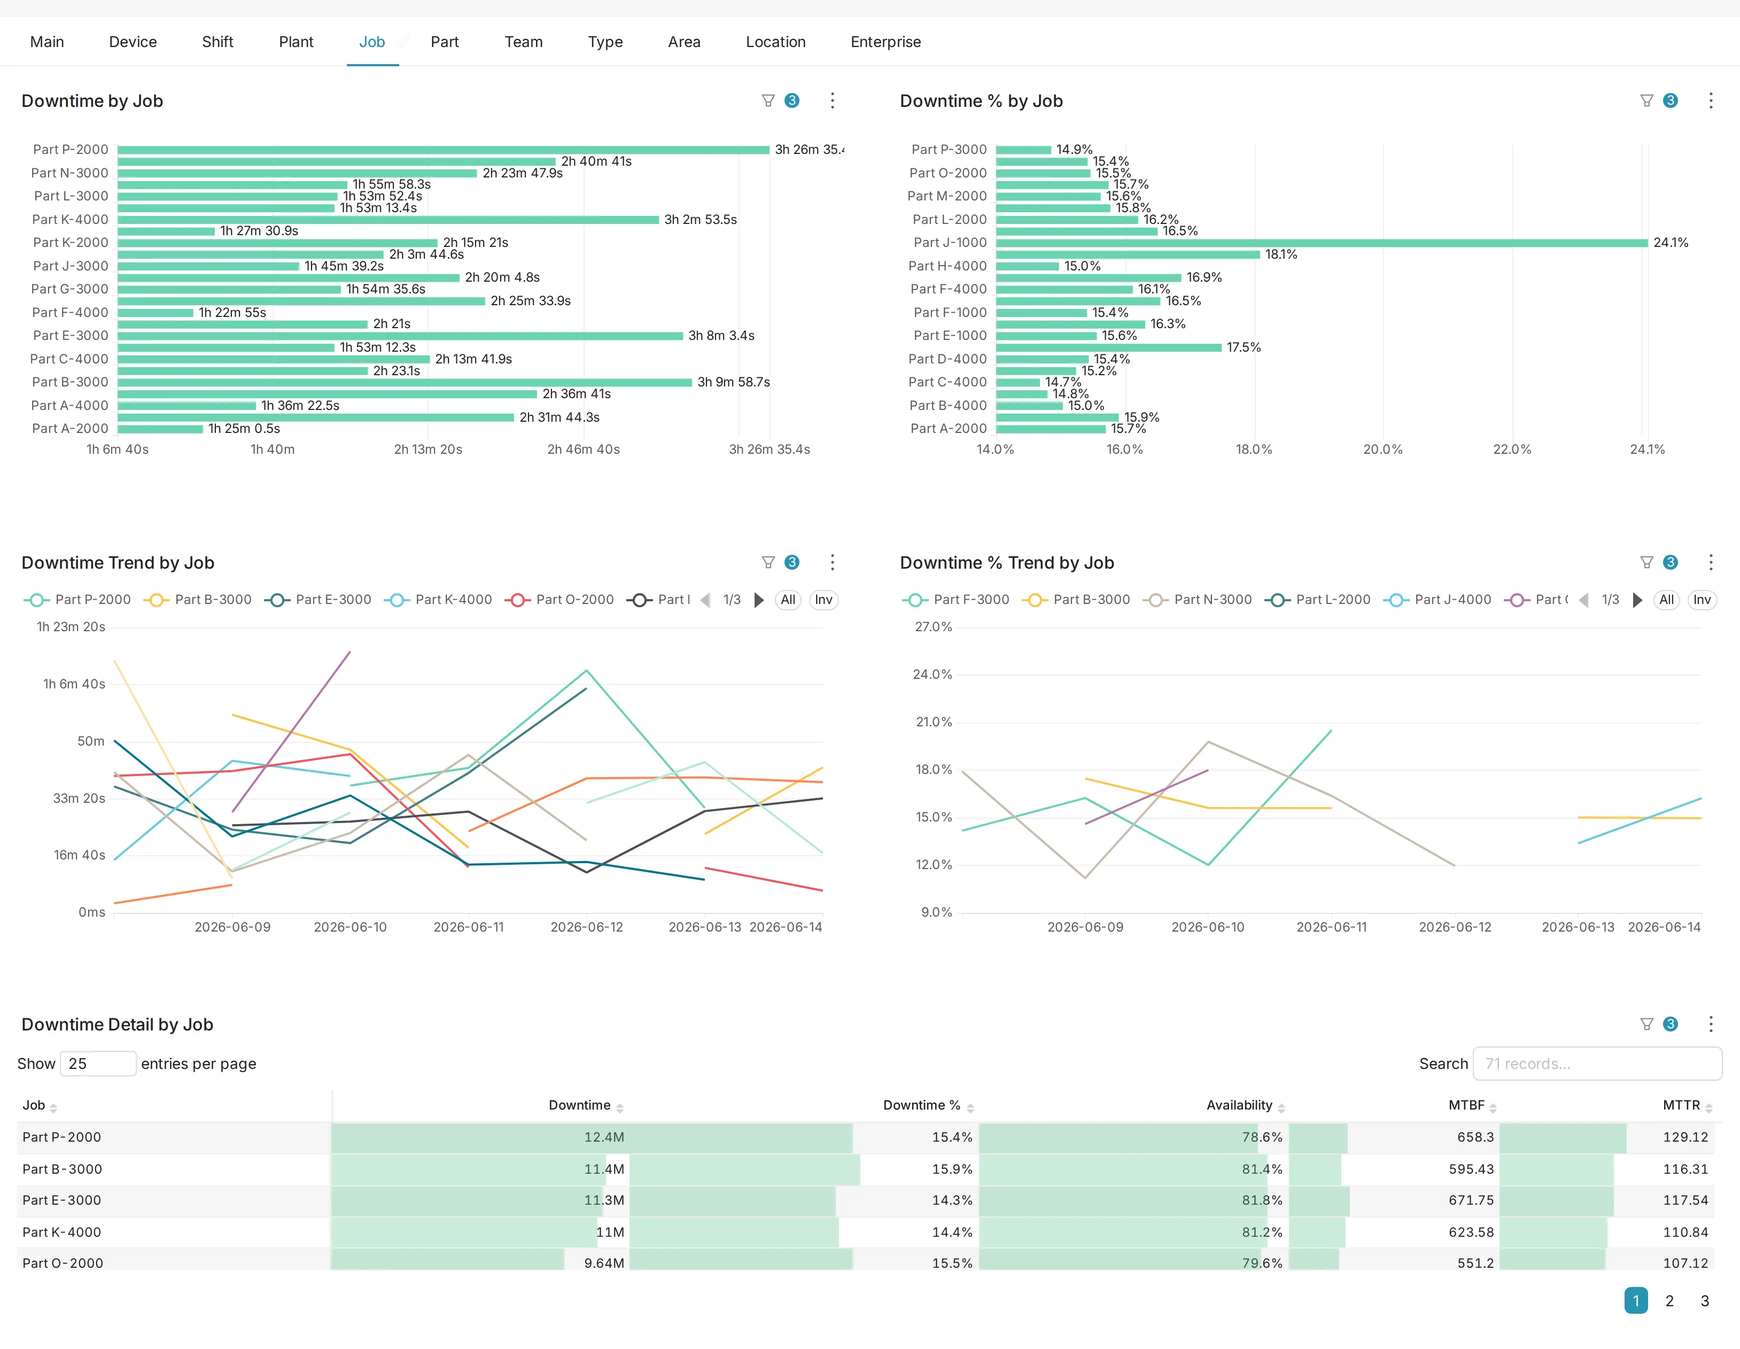Image resolution: width=1740 pixels, height=1349 pixels.
Task: Click Inv button in Downtime Trend legend
Action: pyautogui.click(x=824, y=600)
